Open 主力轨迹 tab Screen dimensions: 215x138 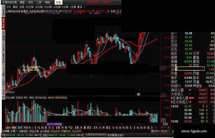pos(45,131)
